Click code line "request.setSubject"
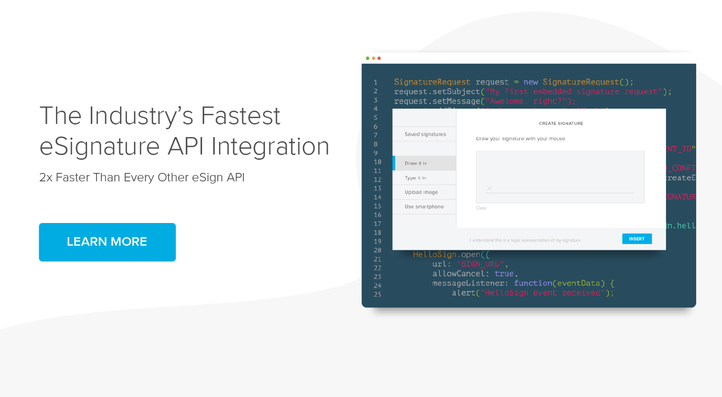Viewport: 722px width, 397px height. click(x=533, y=92)
